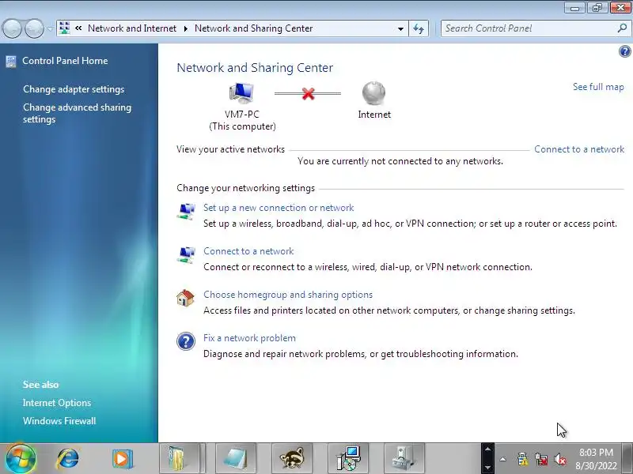Click the muted speaker volume tray icon

[560, 459]
